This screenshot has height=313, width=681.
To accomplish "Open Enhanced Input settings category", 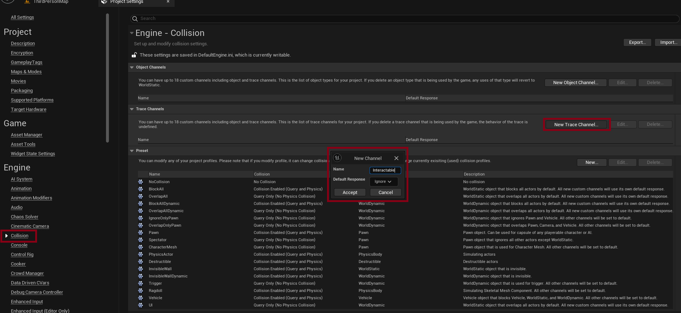I will coord(27,302).
